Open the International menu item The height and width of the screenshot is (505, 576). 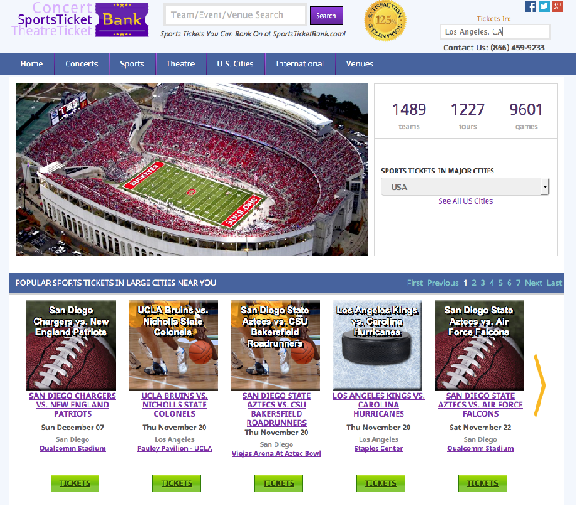click(300, 64)
